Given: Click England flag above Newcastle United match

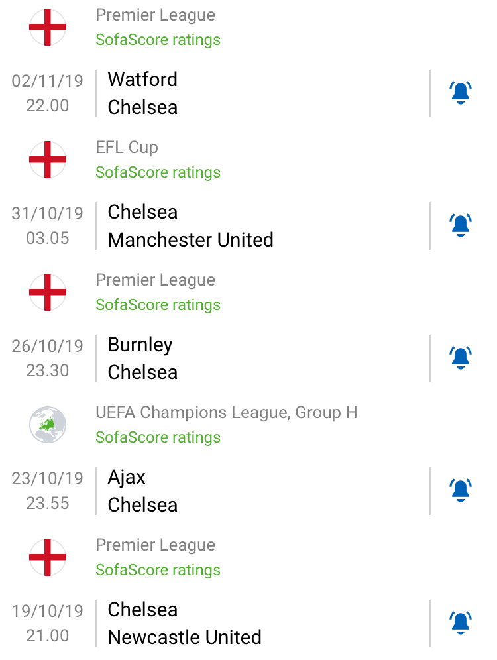Looking at the screenshot, I should coord(48,557).
